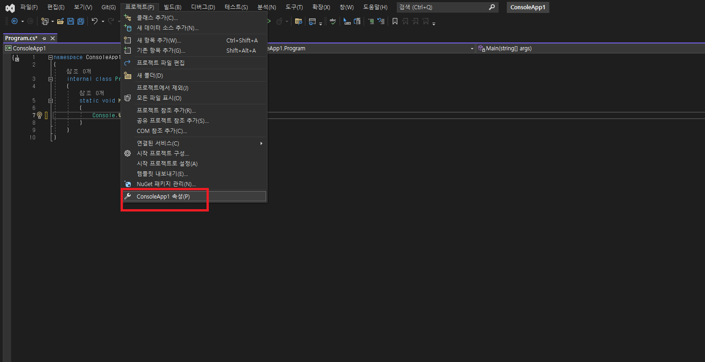The image size is (705, 362).
Task: Close the Program.cs tab
Action: click(x=53, y=38)
